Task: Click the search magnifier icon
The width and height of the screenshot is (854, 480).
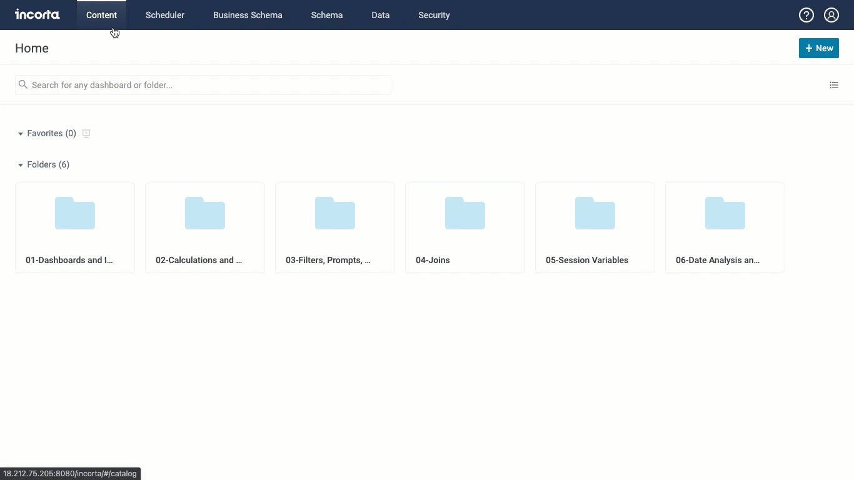Action: pyautogui.click(x=23, y=84)
